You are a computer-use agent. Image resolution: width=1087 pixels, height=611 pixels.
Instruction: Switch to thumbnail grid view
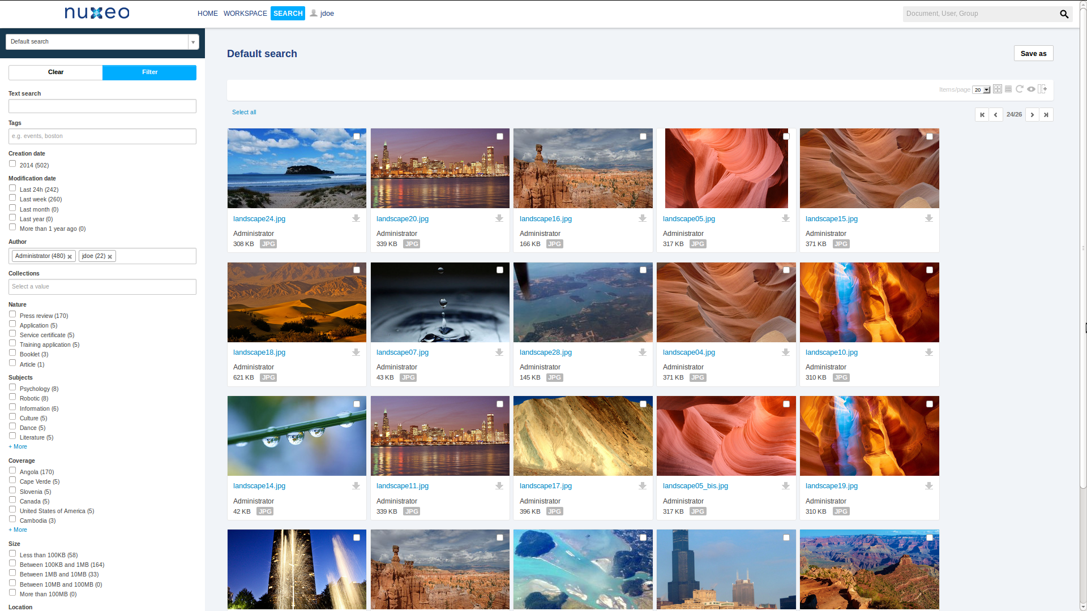[x=998, y=89]
